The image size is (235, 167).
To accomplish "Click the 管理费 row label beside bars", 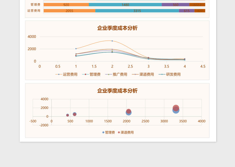I will 35,5.
